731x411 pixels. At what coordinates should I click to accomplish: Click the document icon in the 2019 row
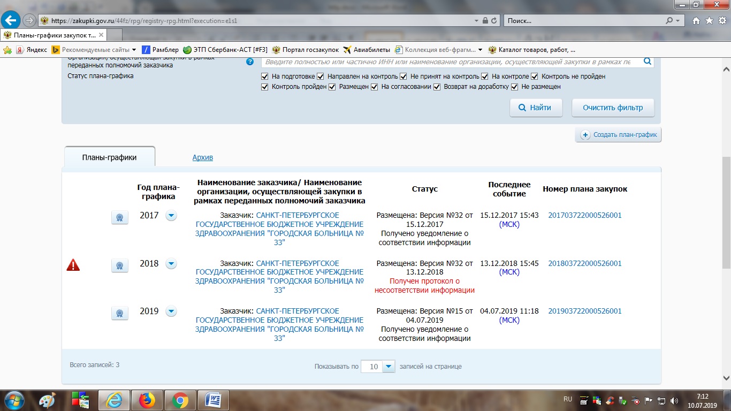pos(119,313)
